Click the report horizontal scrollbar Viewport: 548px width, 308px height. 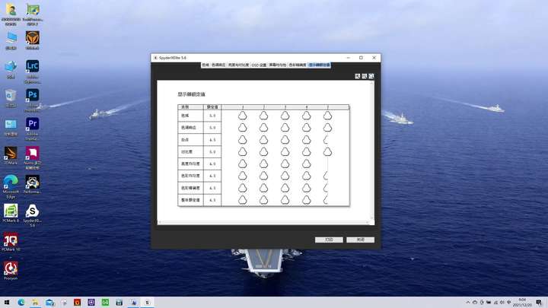264,222
